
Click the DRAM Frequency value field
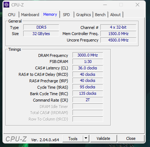(x=87, y=55)
